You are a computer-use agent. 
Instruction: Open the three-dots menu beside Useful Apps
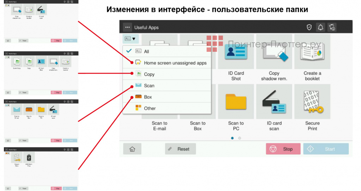[x=127, y=27]
